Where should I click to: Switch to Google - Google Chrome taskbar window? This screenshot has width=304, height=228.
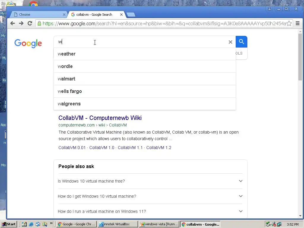click(x=76, y=224)
